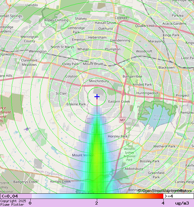Select the Quakers Hill label

click(145, 26)
